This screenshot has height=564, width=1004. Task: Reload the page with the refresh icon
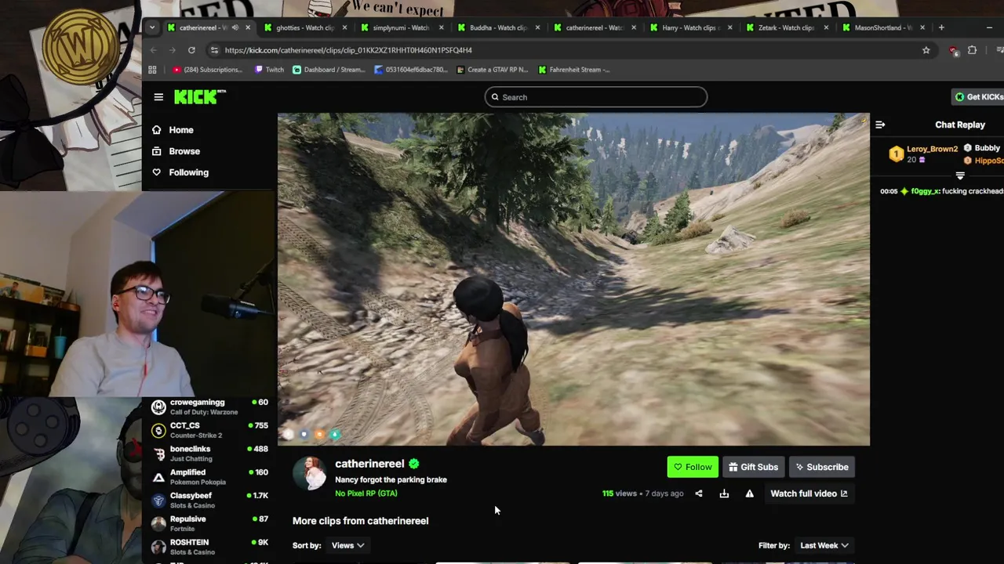click(x=191, y=50)
